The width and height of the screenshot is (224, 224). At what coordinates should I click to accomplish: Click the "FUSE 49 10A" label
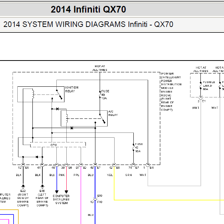[x=105, y=95]
